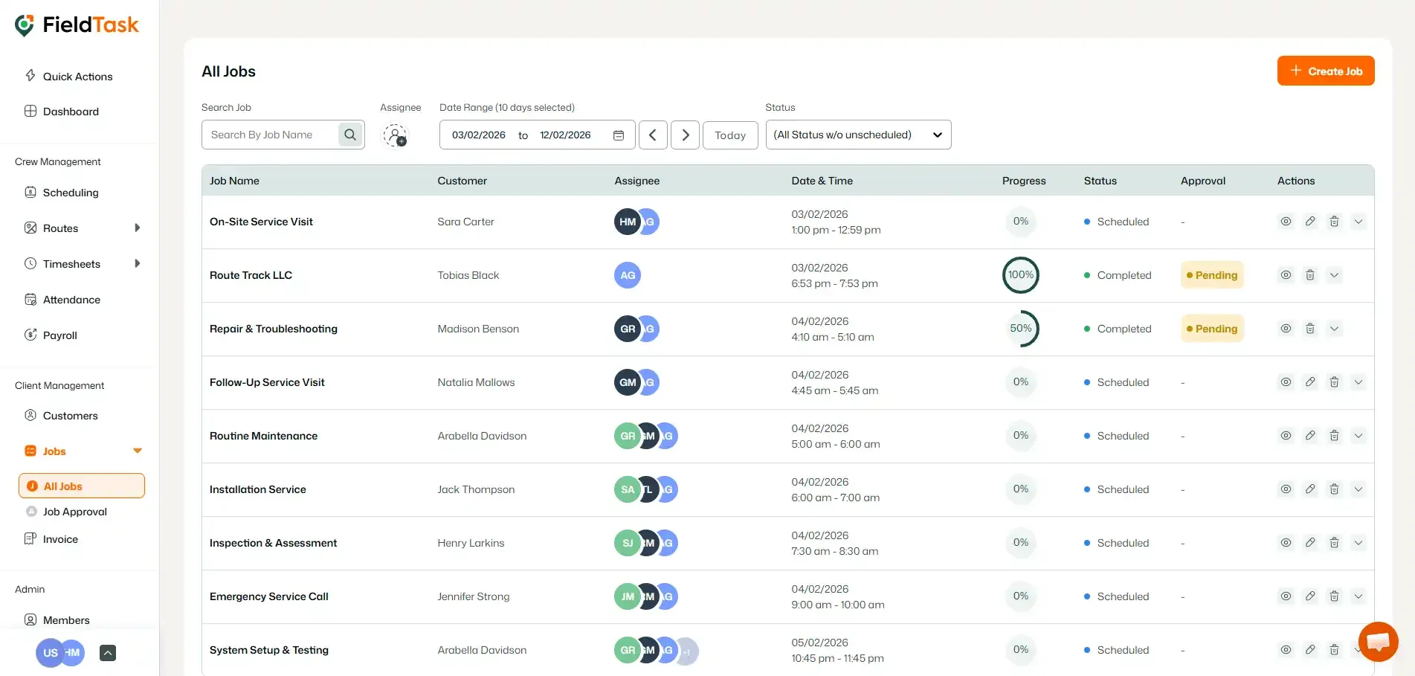Click the Create Job button
The image size is (1415, 676).
[x=1326, y=71]
